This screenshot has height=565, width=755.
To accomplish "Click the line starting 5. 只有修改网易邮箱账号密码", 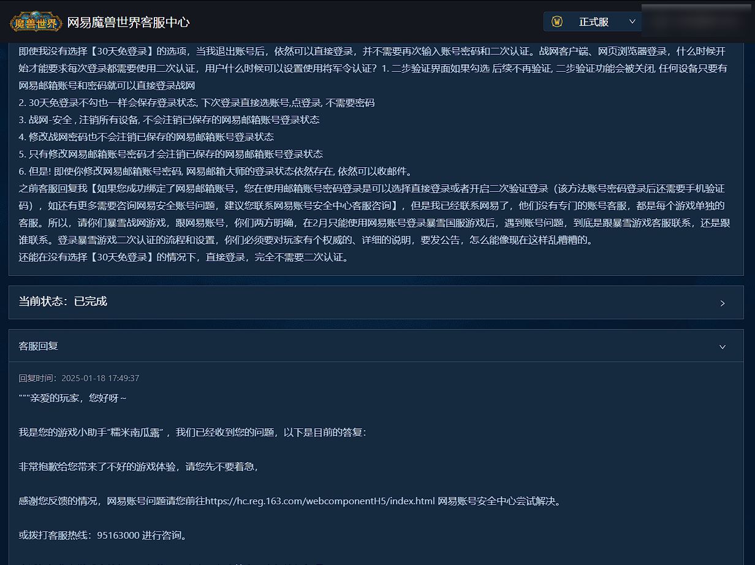I will click(171, 154).
